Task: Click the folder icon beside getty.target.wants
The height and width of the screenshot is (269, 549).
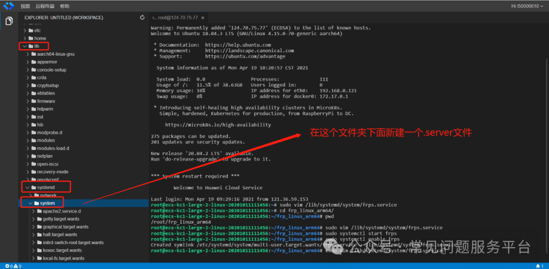Action: 39,219
